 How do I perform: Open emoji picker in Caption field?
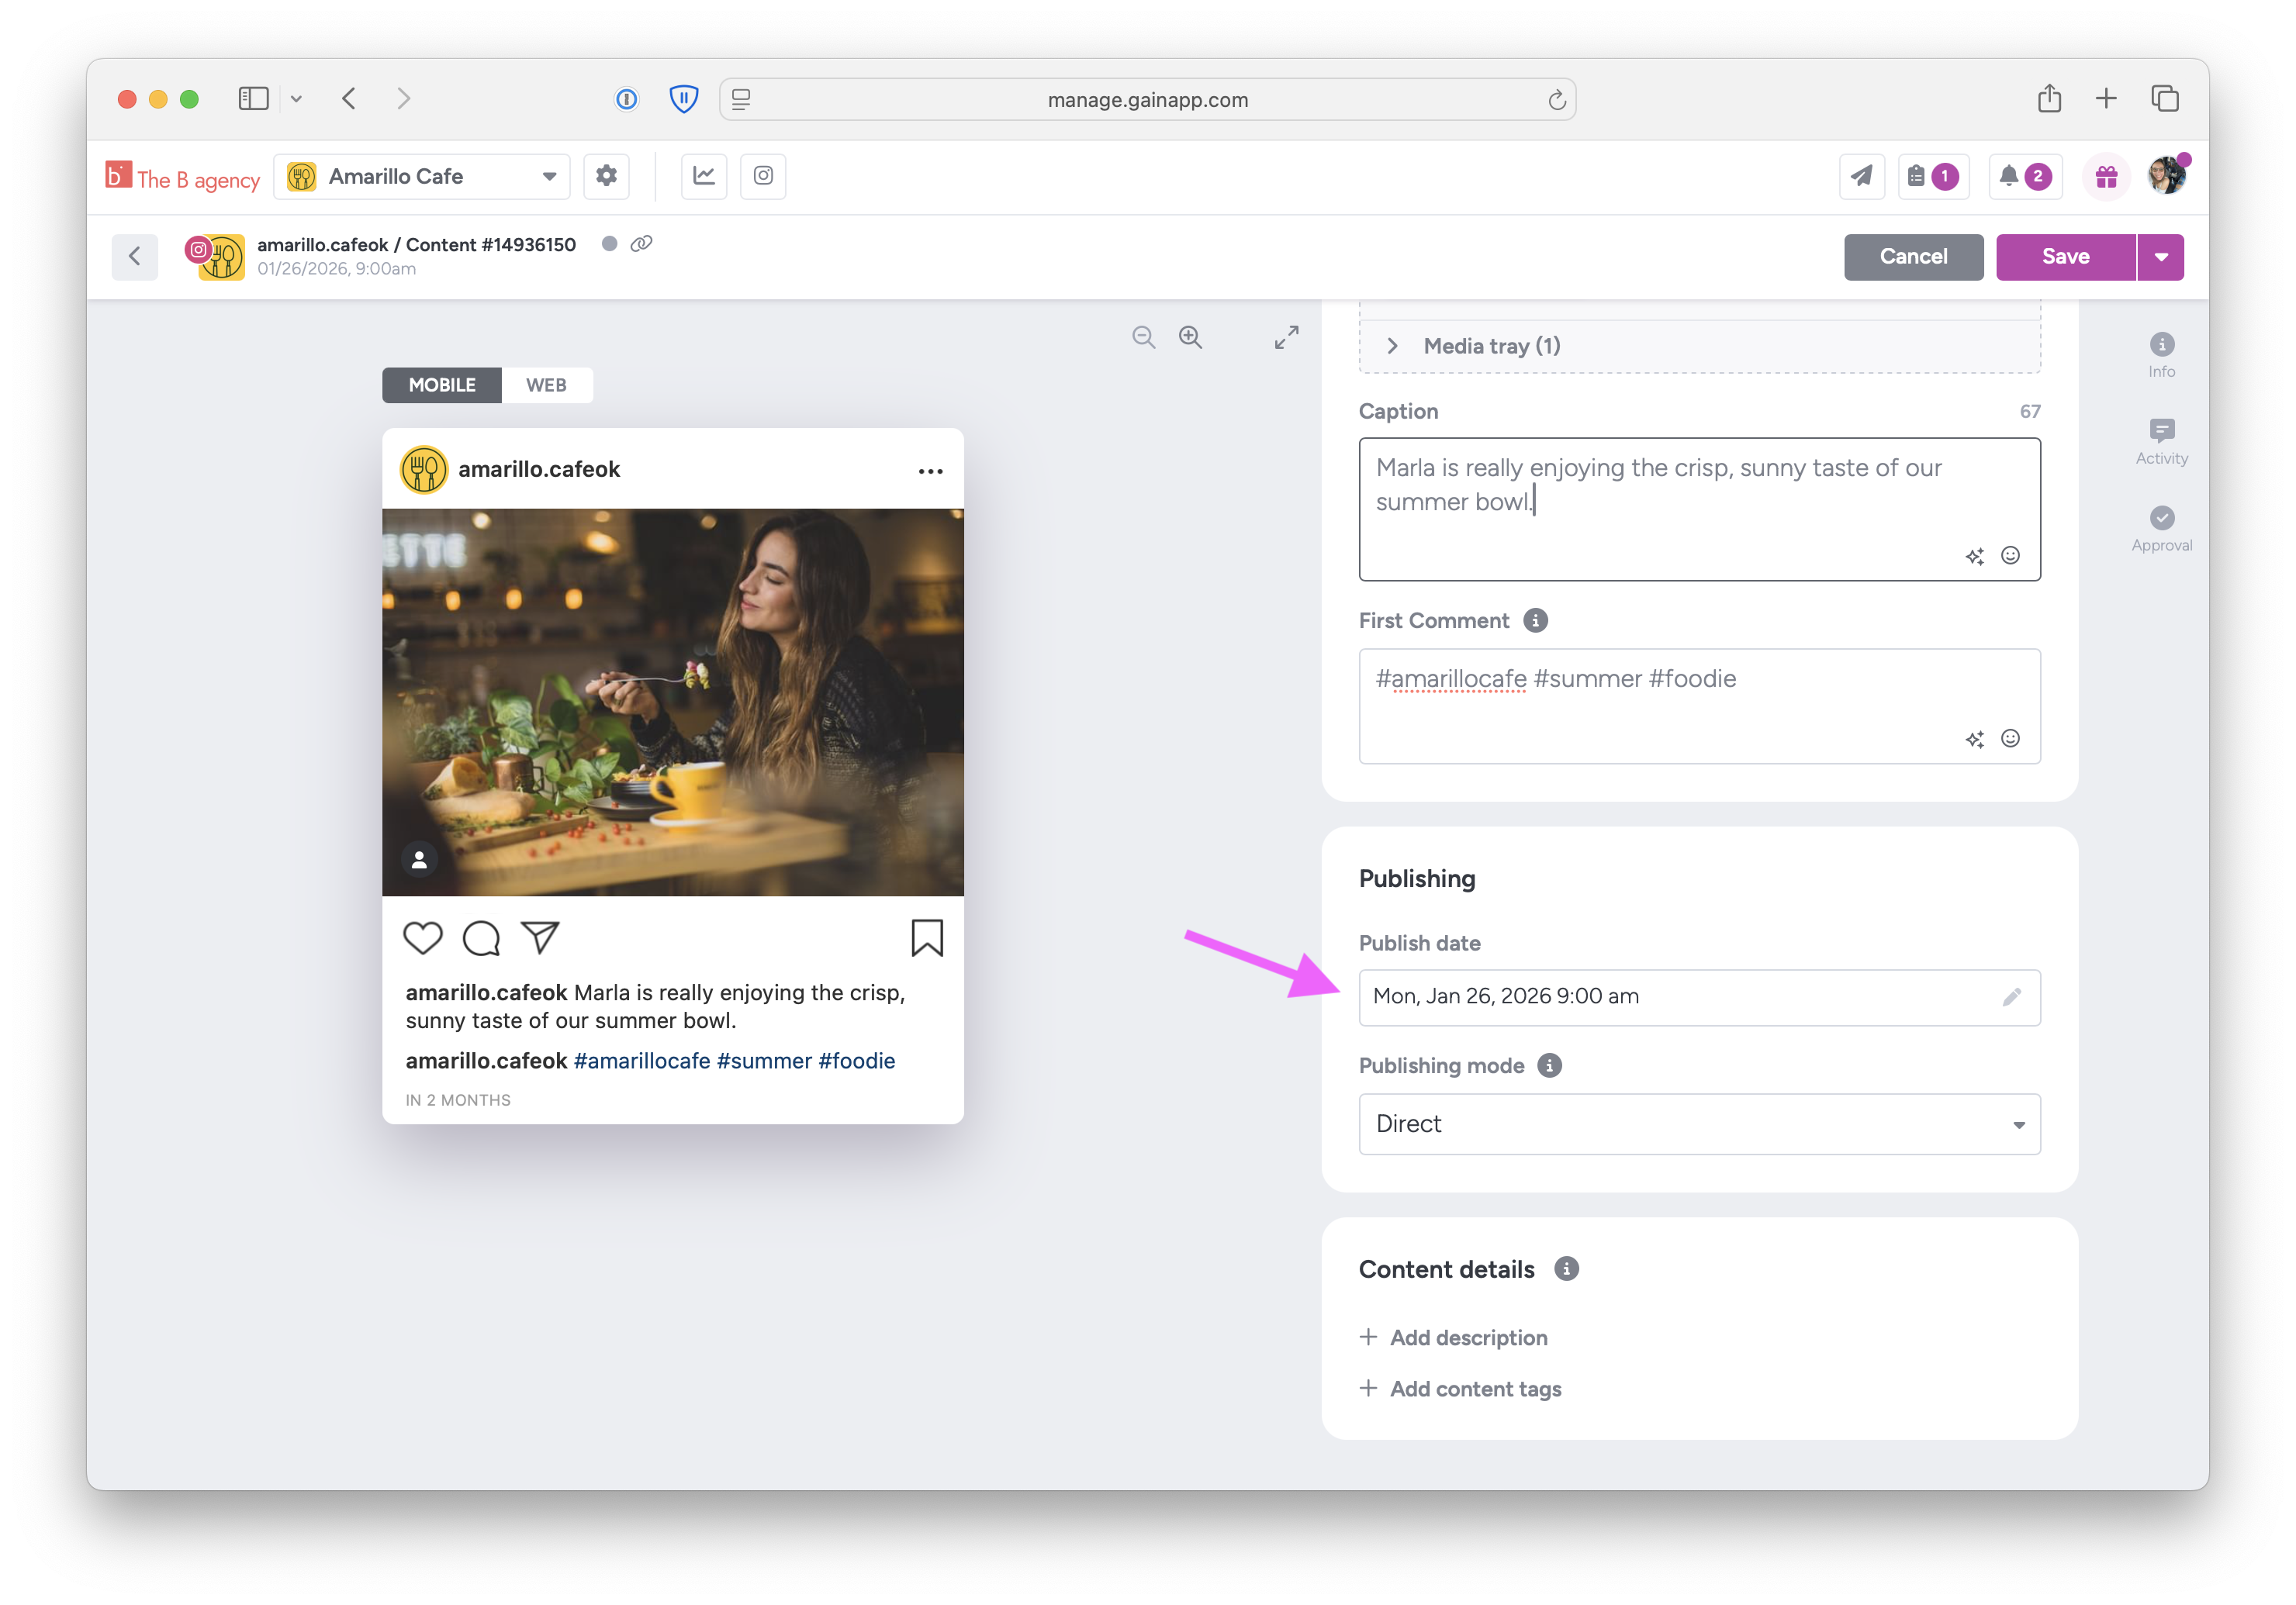2010,556
